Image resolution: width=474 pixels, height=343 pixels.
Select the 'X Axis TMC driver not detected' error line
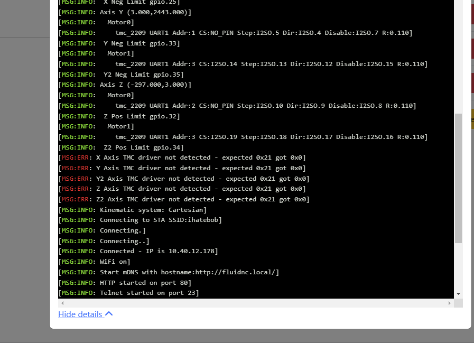pyautogui.click(x=182, y=157)
